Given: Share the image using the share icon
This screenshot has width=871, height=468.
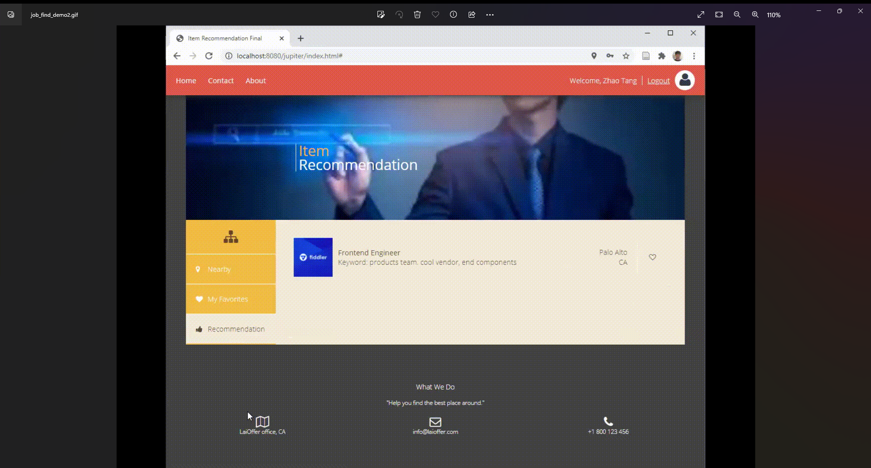Looking at the screenshot, I should point(472,15).
